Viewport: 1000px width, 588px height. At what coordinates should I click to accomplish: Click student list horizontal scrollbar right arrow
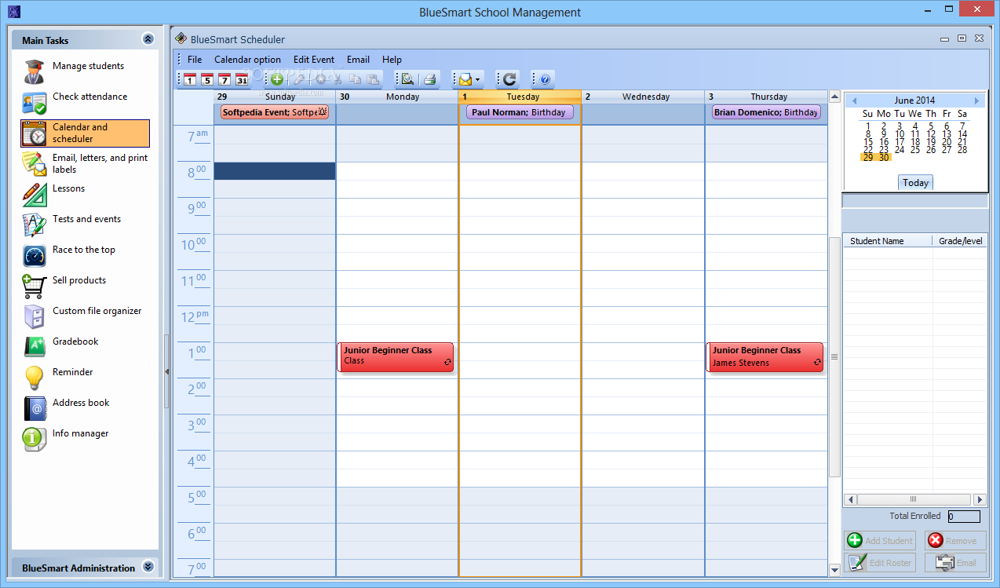pyautogui.click(x=979, y=499)
